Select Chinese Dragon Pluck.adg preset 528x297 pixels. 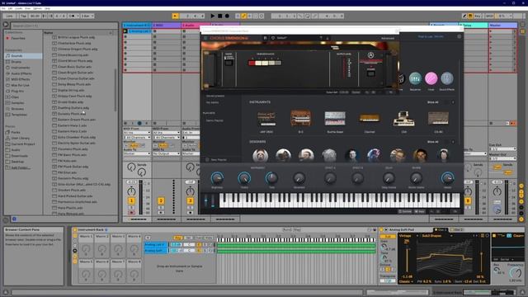[x=78, y=49]
